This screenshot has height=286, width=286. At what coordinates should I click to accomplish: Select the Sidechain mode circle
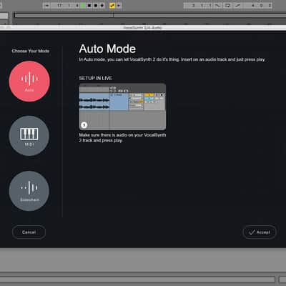tap(29, 191)
